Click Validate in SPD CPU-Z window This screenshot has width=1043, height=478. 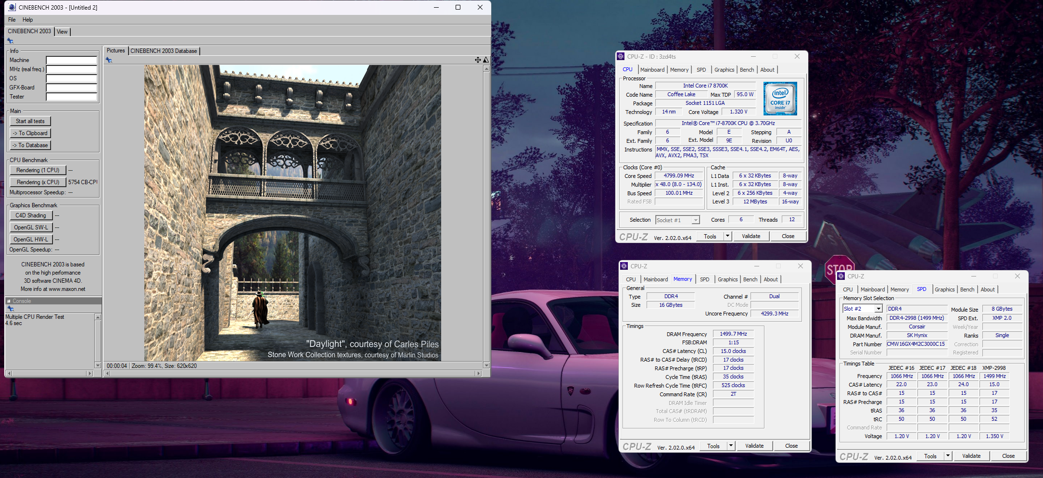[971, 456]
